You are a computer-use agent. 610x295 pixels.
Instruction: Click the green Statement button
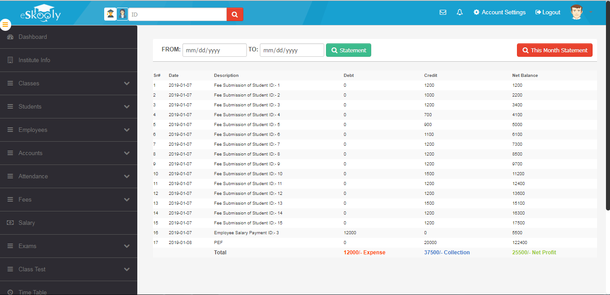click(348, 50)
